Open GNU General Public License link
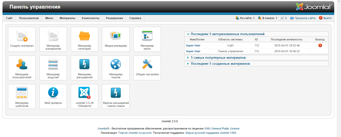Viewport: 341px width, 137px height. click(222, 128)
